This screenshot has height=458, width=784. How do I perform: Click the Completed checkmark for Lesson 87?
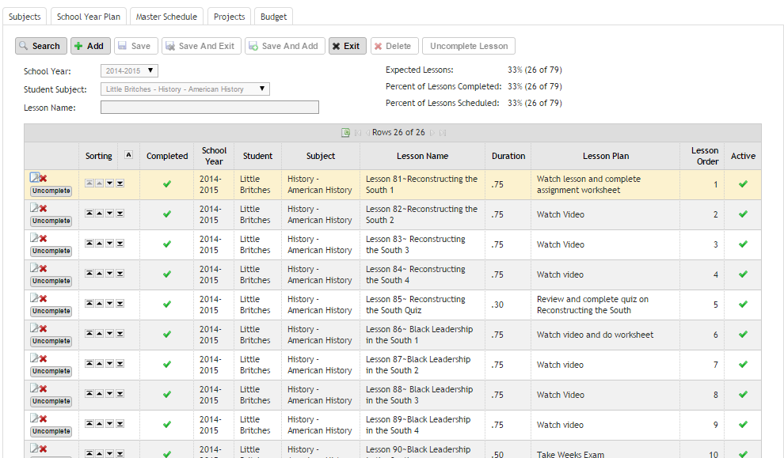(167, 364)
